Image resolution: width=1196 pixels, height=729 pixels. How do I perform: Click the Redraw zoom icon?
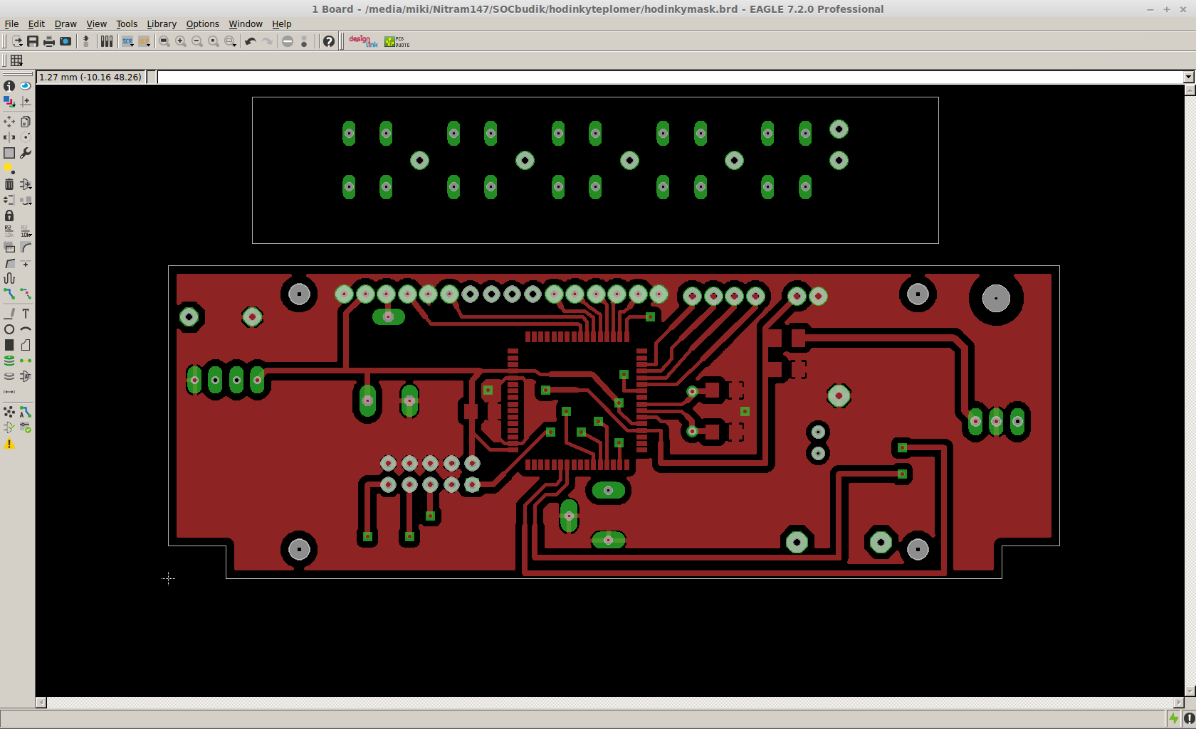click(214, 41)
